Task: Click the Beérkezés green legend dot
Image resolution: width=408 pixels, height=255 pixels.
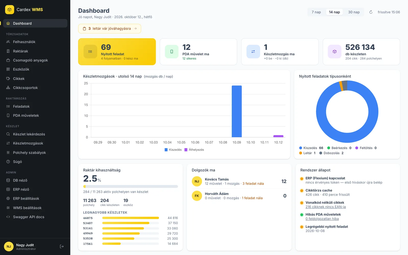Action: coord(329,148)
